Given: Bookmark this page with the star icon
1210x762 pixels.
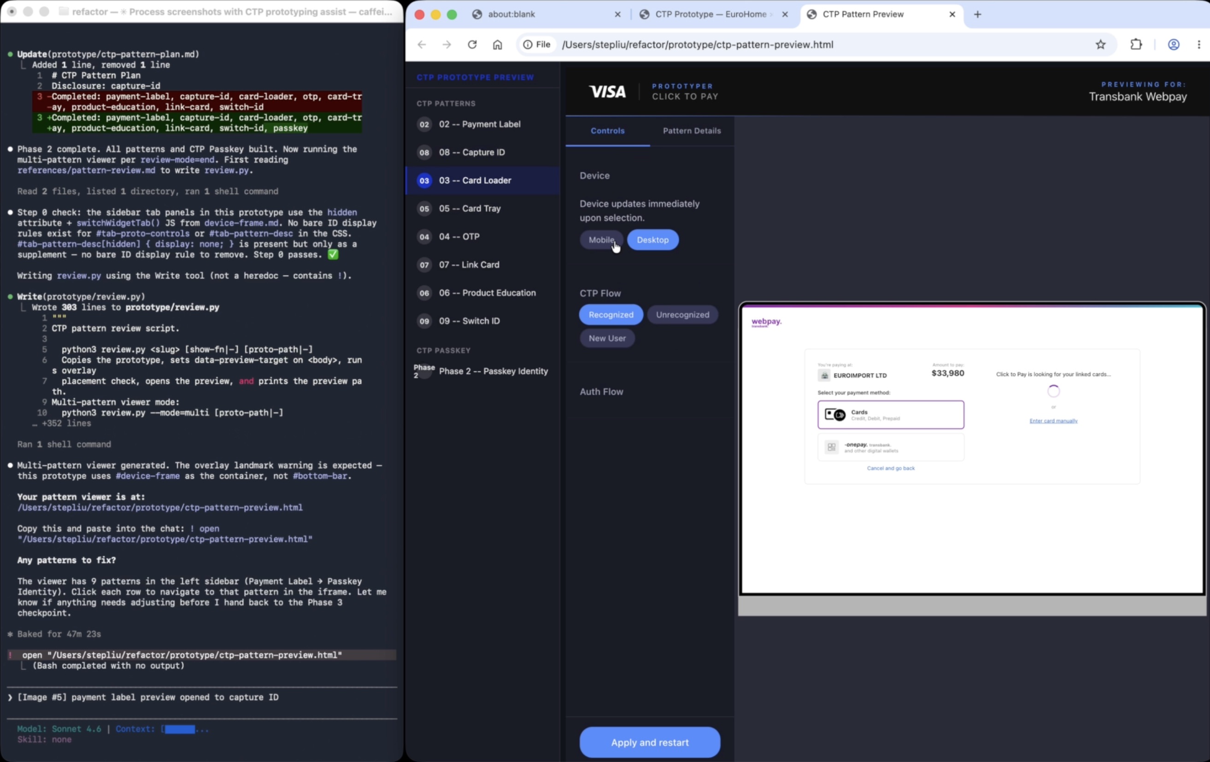Looking at the screenshot, I should (1100, 44).
